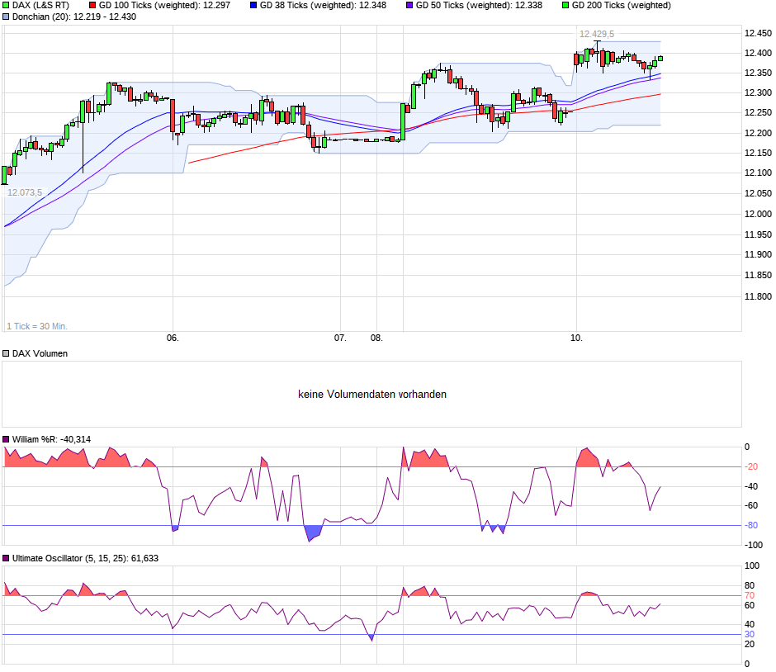Click the purple William %R legend swatch
The width and height of the screenshot is (776, 672).
tap(6, 439)
